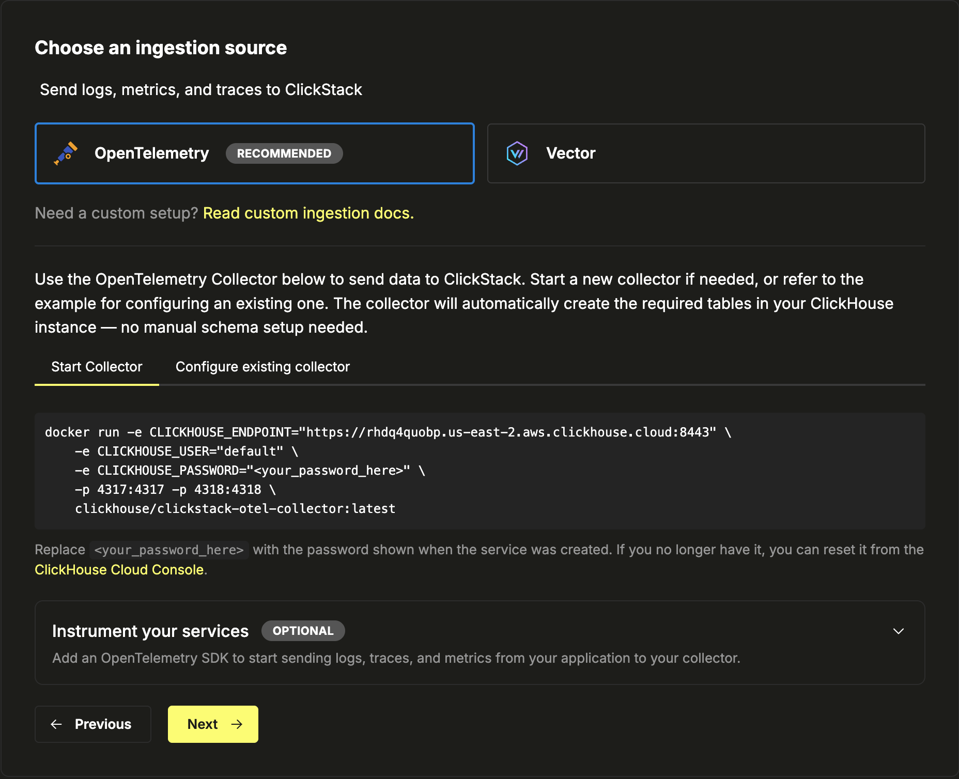
Task: Click the Send logs, metrics, and traces subtitle
Action: pos(201,90)
